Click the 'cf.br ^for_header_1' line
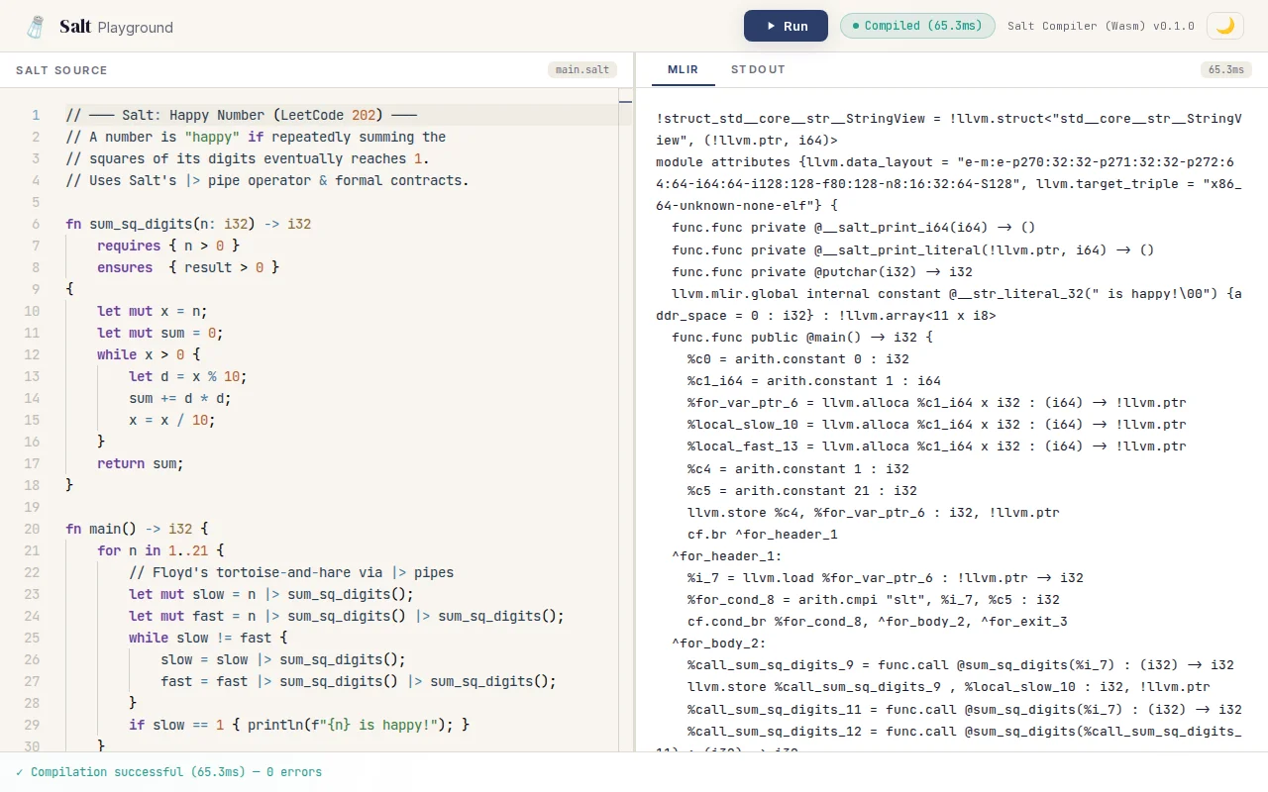This screenshot has height=792, width=1268. point(763,534)
